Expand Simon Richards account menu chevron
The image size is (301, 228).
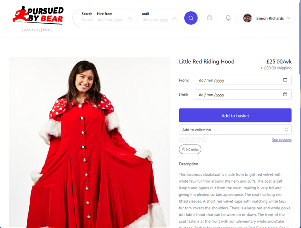point(289,18)
